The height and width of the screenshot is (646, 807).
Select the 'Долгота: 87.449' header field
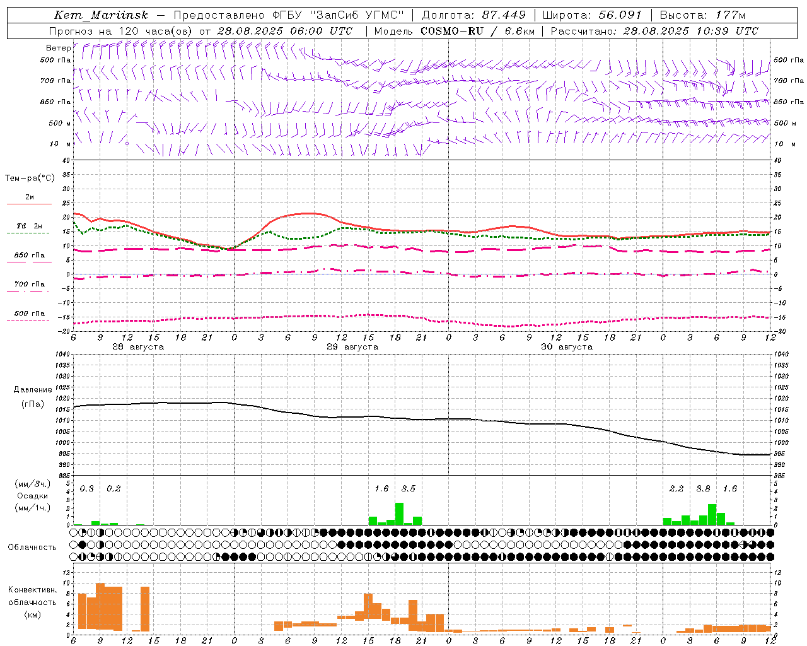tap(473, 15)
